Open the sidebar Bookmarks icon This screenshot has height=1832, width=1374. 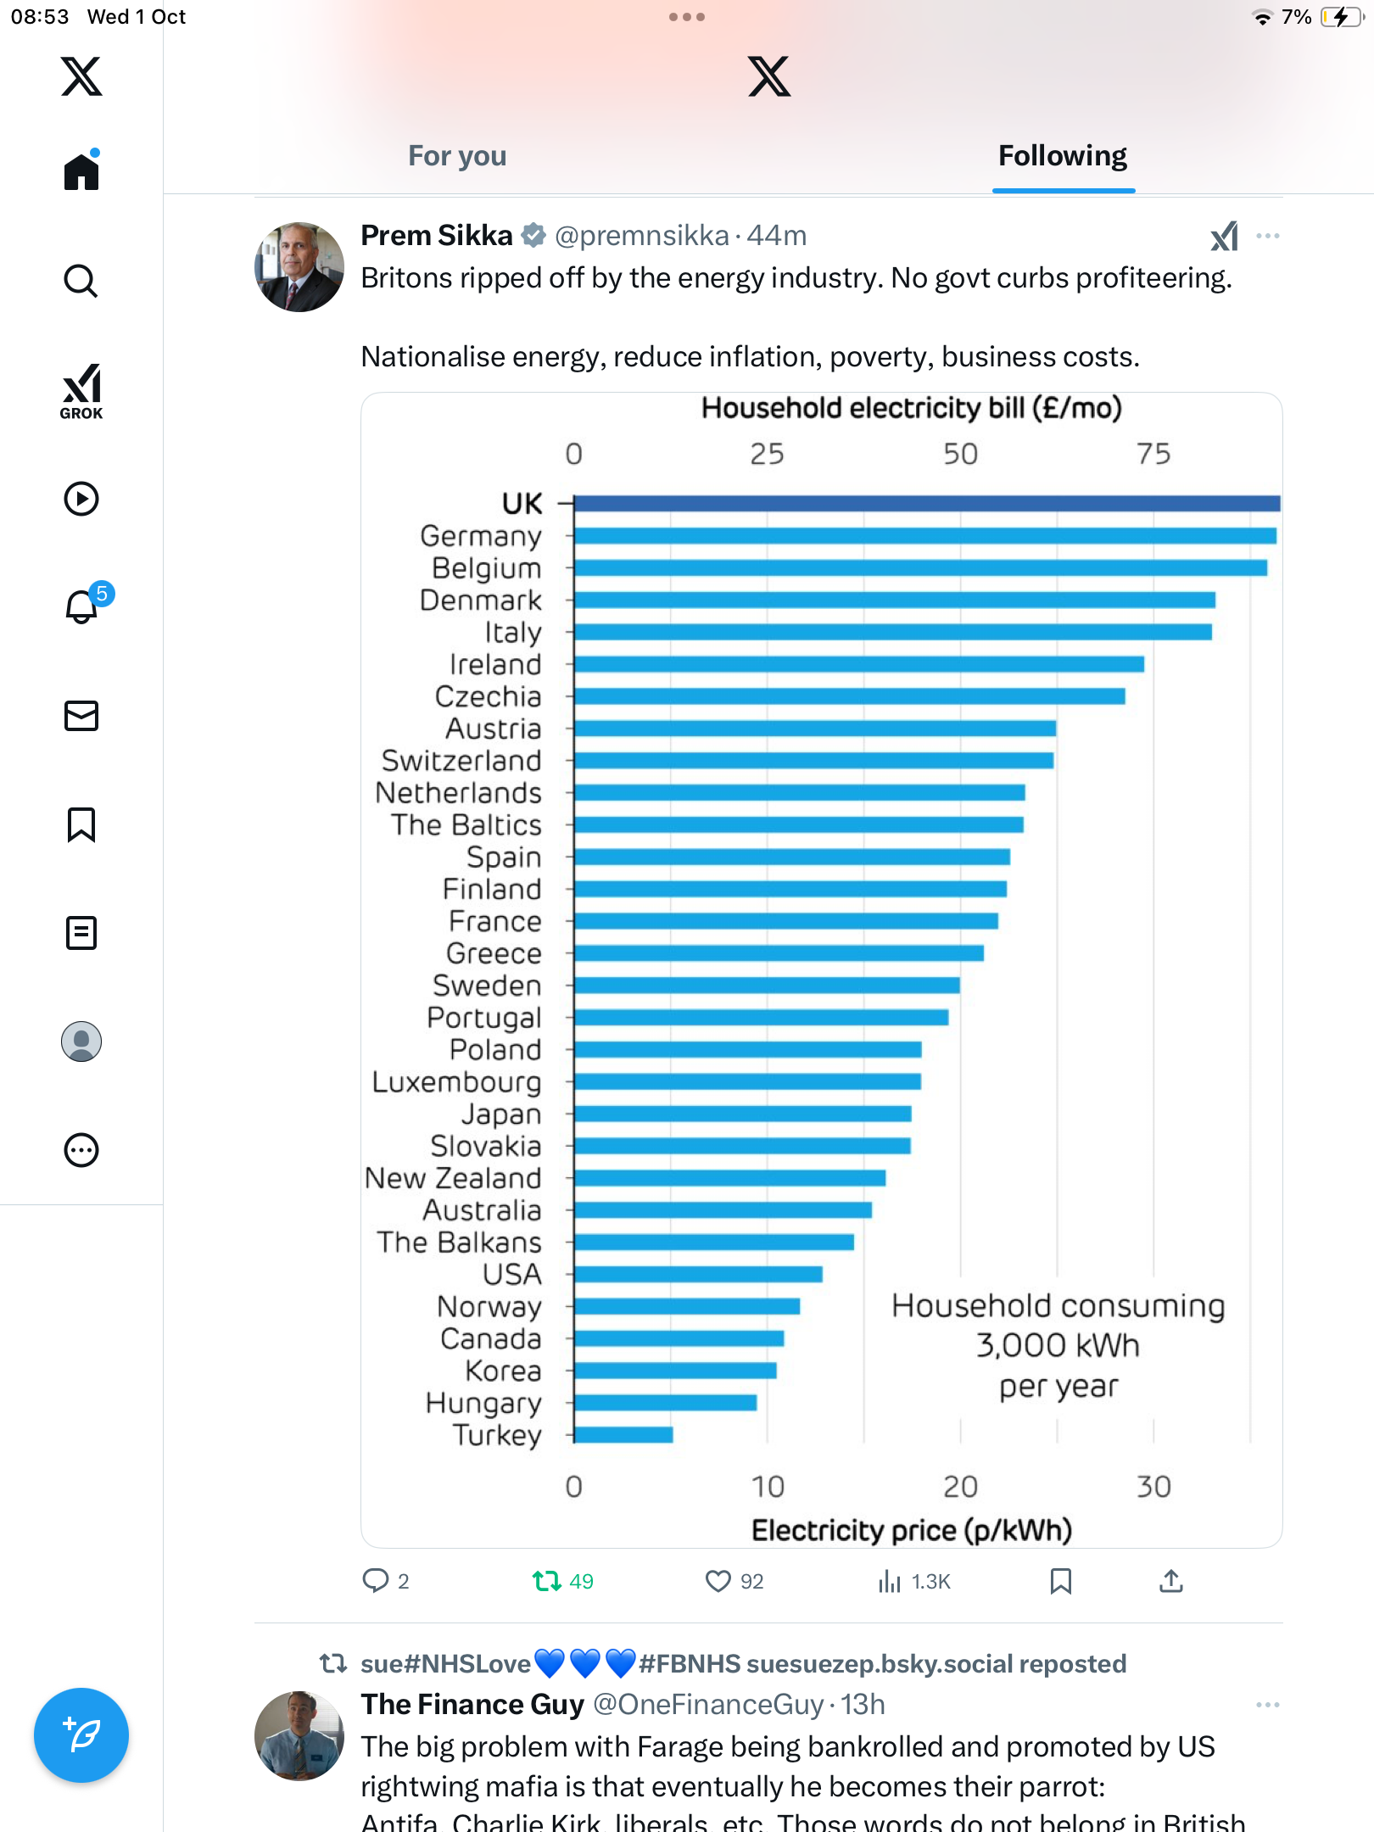pyautogui.click(x=81, y=824)
